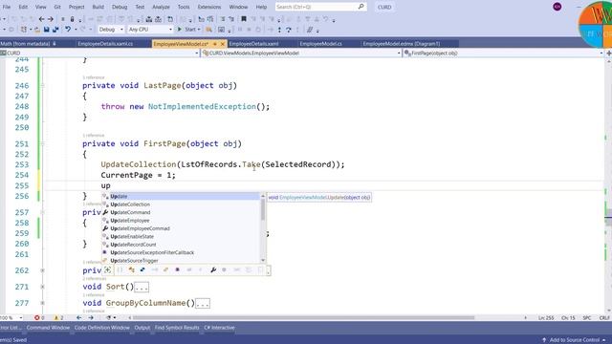Click Add to Source Control
This screenshot has width=612, height=344.
[574, 340]
